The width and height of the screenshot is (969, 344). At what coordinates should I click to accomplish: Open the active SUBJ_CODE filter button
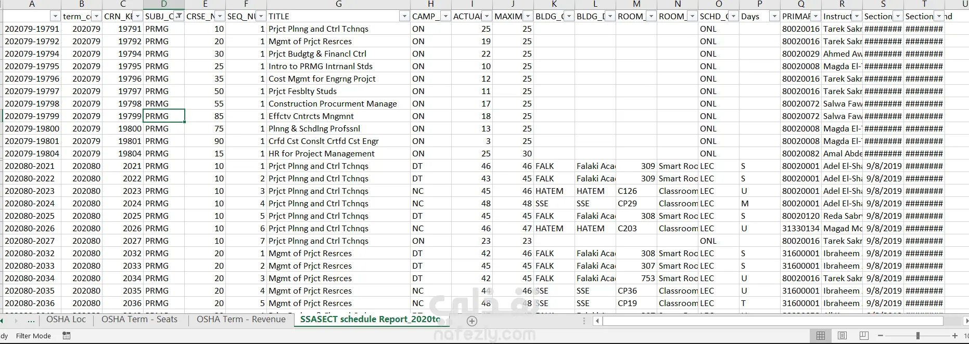[178, 16]
